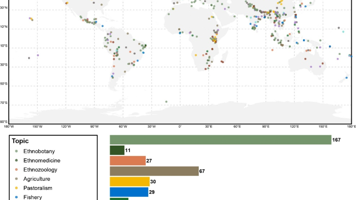Screen dimensions: 356x200
Task: Click the Fishery legend dot
Action: [15, 197]
